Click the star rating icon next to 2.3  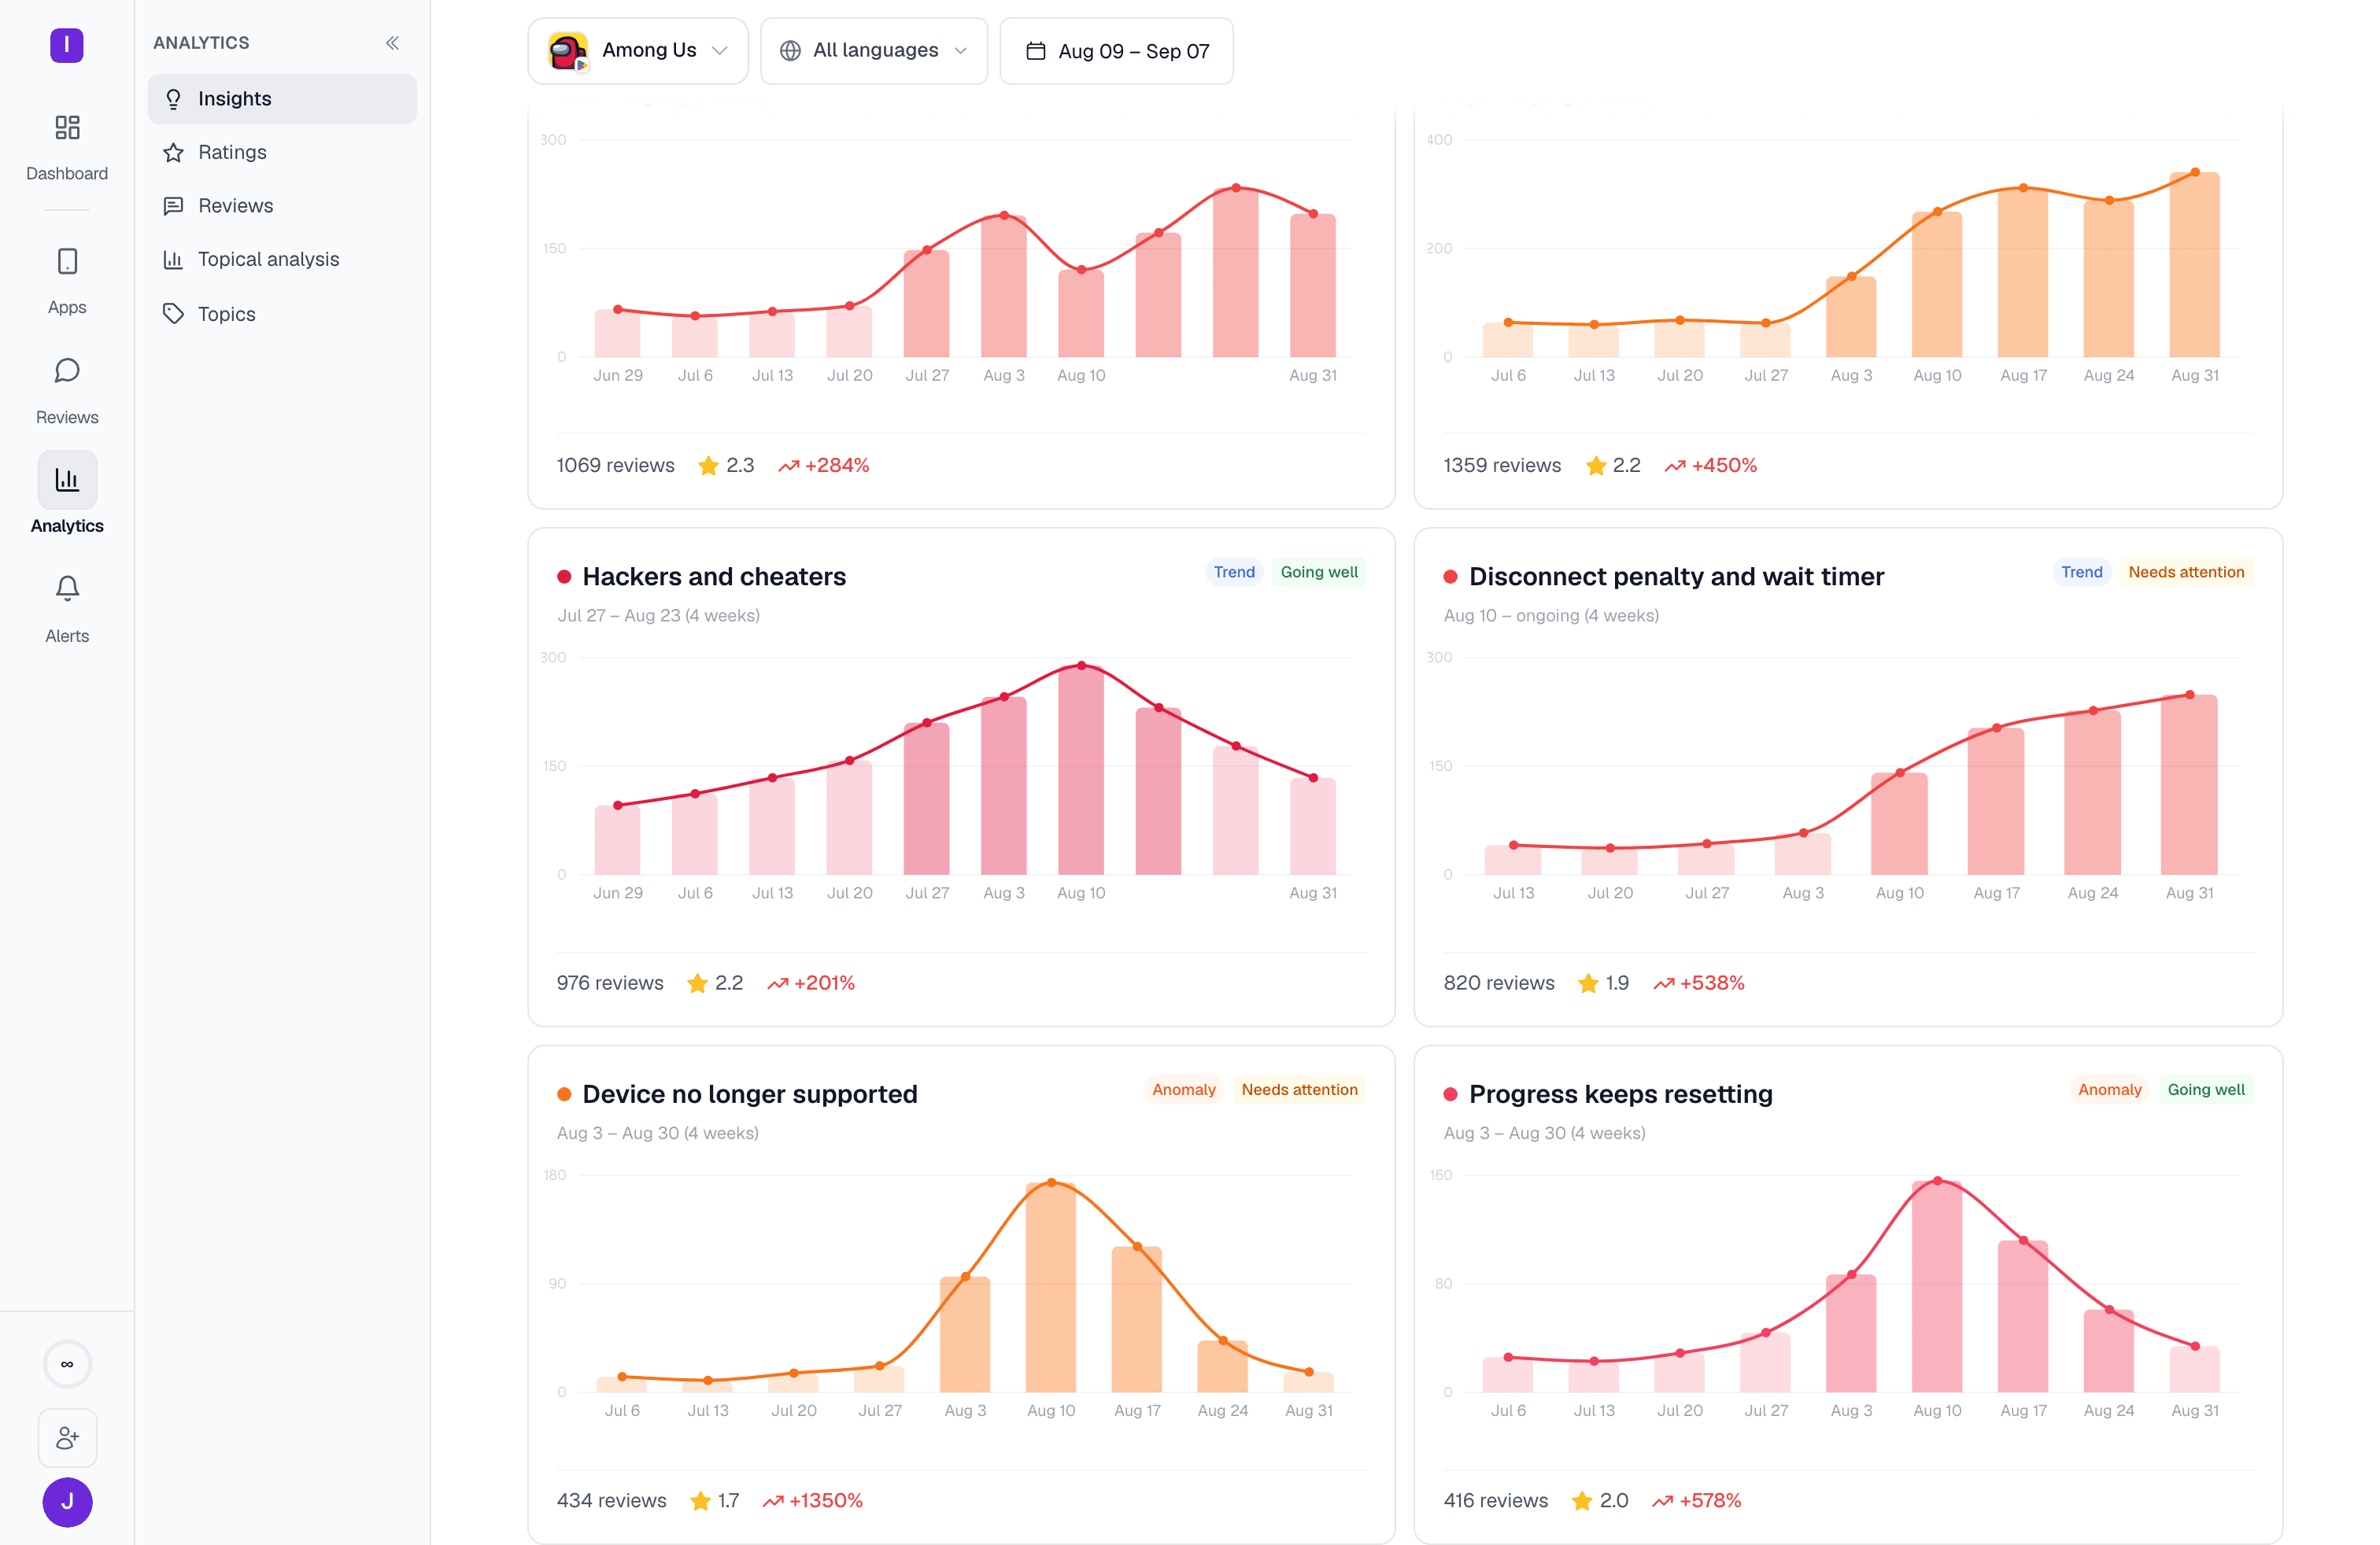point(708,466)
